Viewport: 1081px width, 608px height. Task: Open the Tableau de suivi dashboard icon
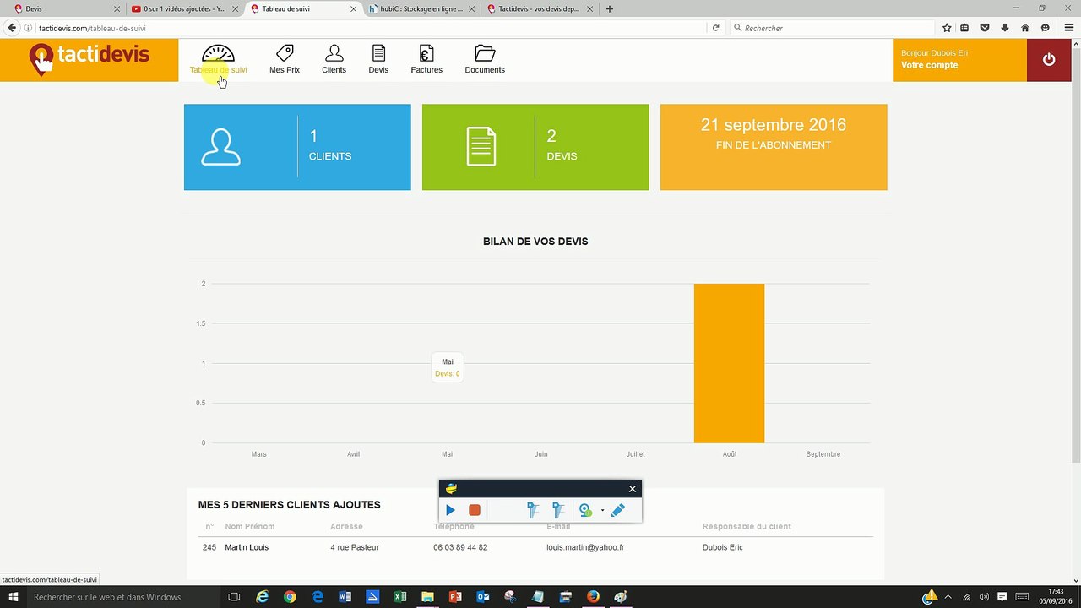point(218,53)
